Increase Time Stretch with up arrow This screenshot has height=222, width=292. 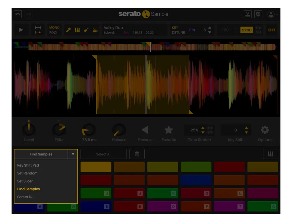(x=203, y=128)
